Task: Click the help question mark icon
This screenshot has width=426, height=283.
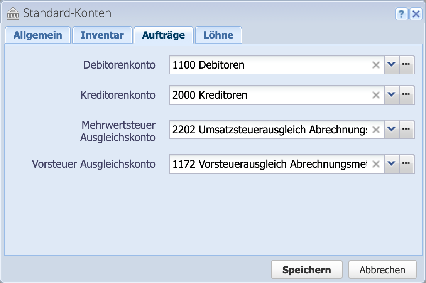Action: click(x=402, y=14)
